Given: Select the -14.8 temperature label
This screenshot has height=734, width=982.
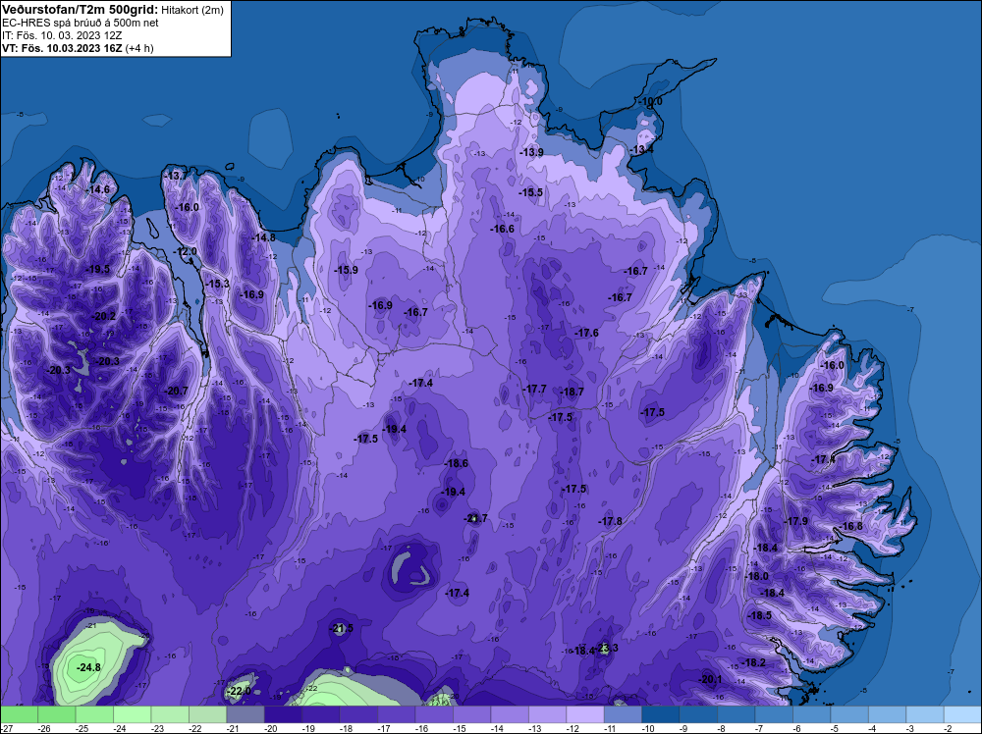Looking at the screenshot, I should [x=263, y=237].
